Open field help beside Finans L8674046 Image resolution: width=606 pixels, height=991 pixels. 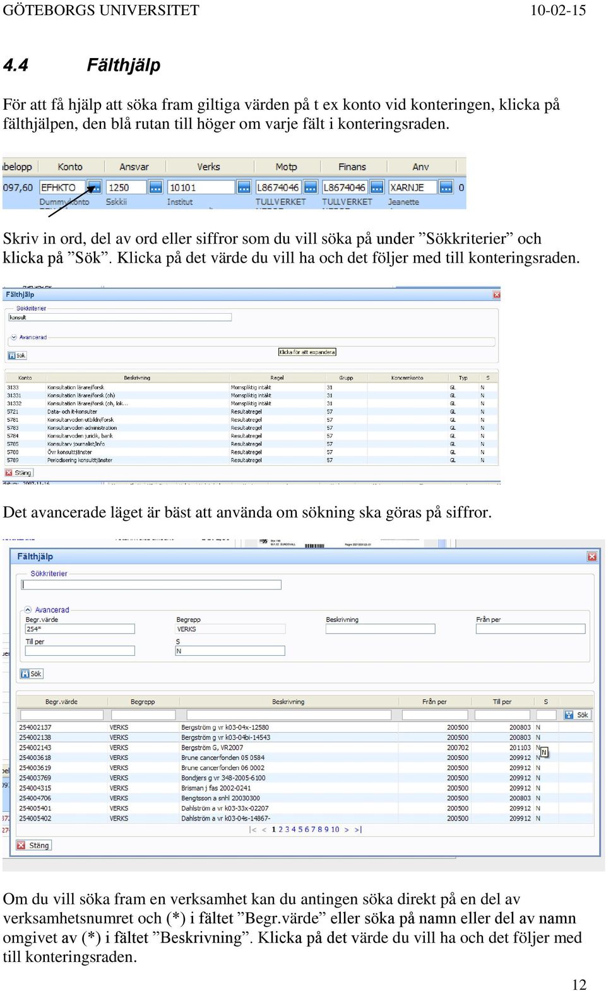tap(377, 187)
